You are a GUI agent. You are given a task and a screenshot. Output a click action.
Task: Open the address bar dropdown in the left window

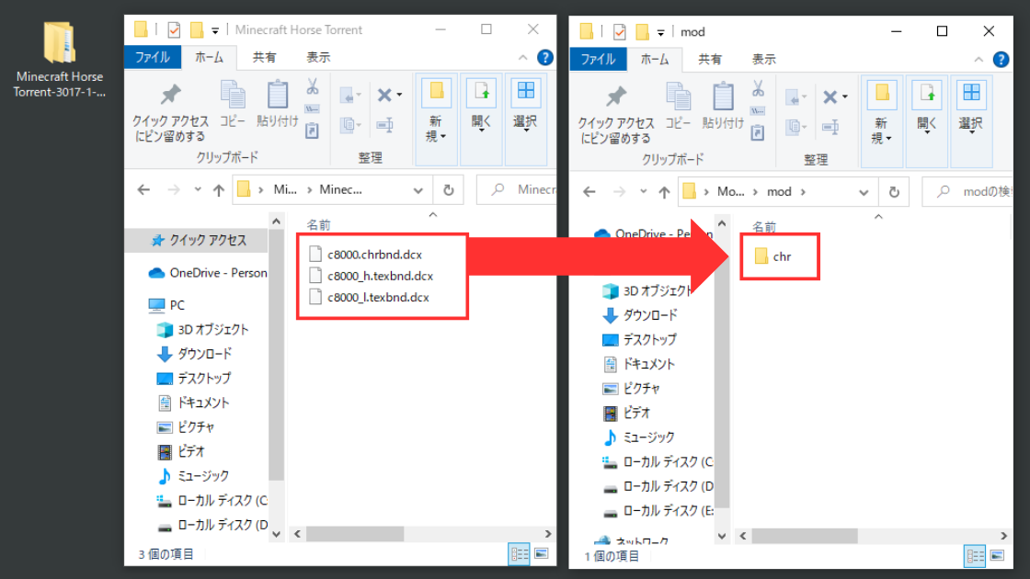pos(418,190)
